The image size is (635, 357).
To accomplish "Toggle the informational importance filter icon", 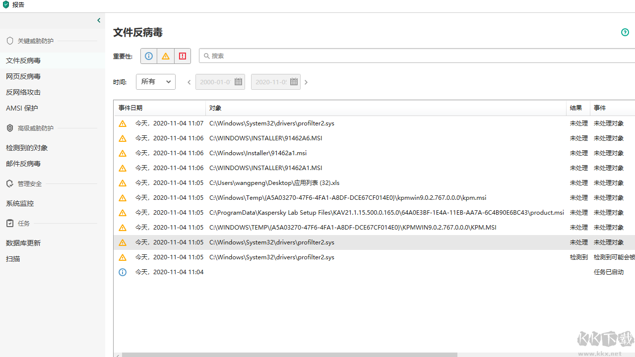I will [149, 56].
